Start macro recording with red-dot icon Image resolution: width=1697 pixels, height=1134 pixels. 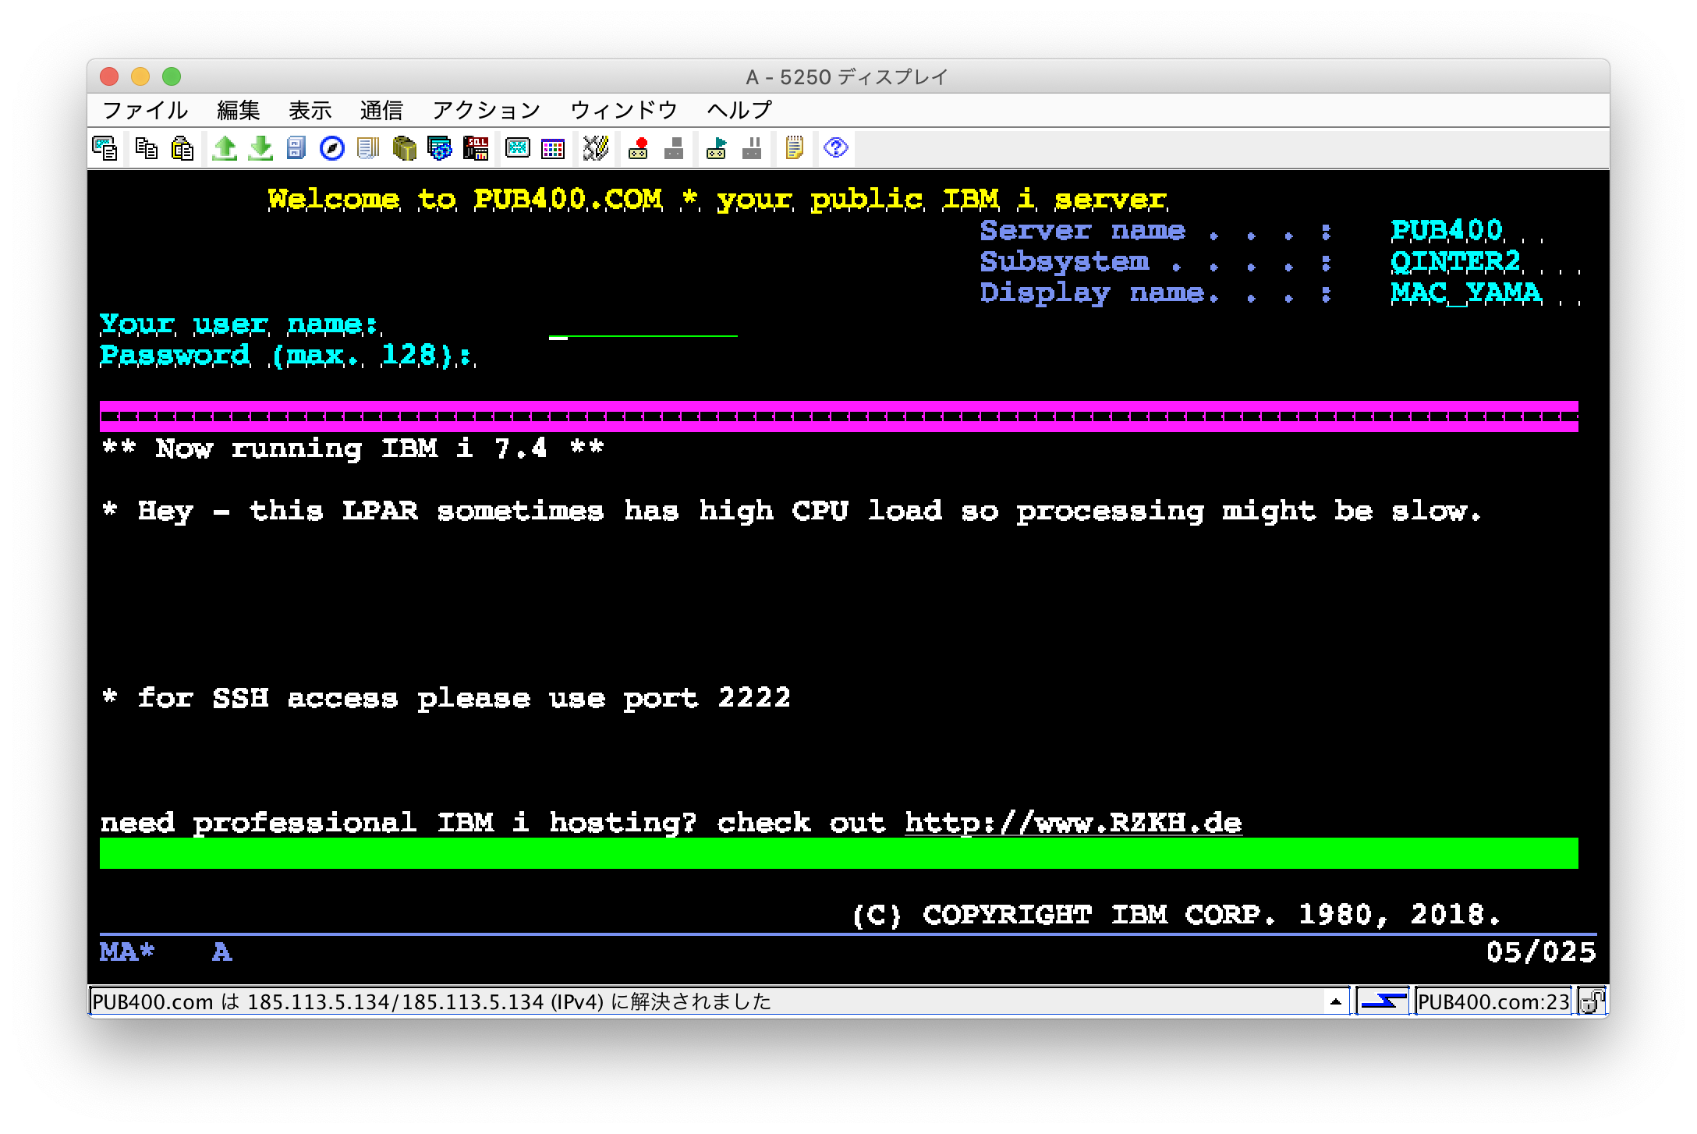point(639,148)
